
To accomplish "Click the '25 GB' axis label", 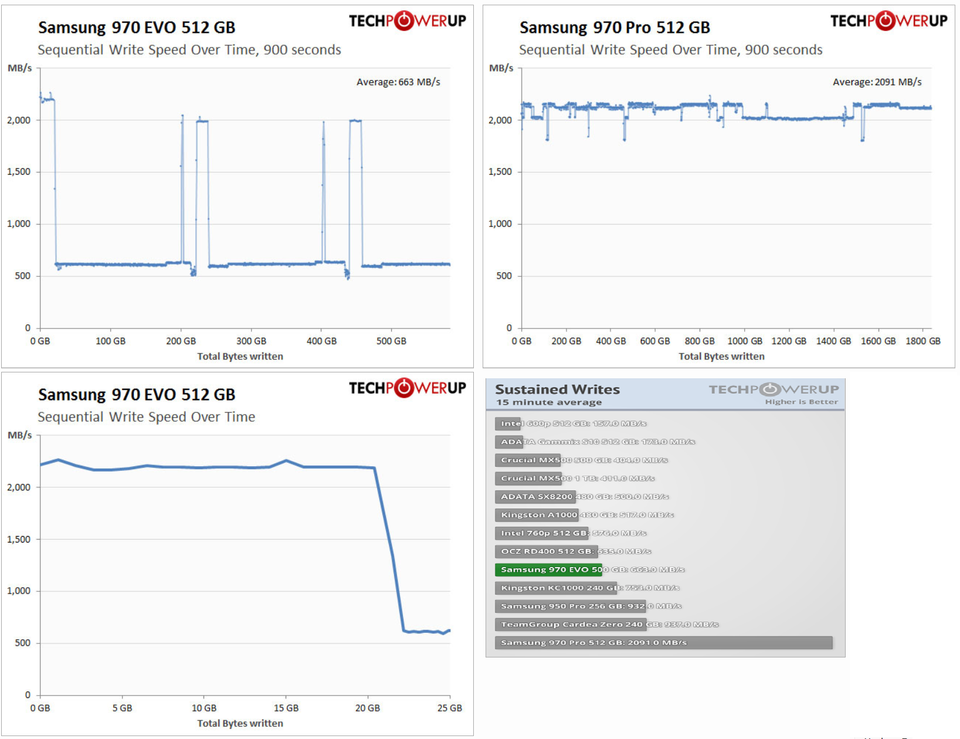I will coord(449,708).
